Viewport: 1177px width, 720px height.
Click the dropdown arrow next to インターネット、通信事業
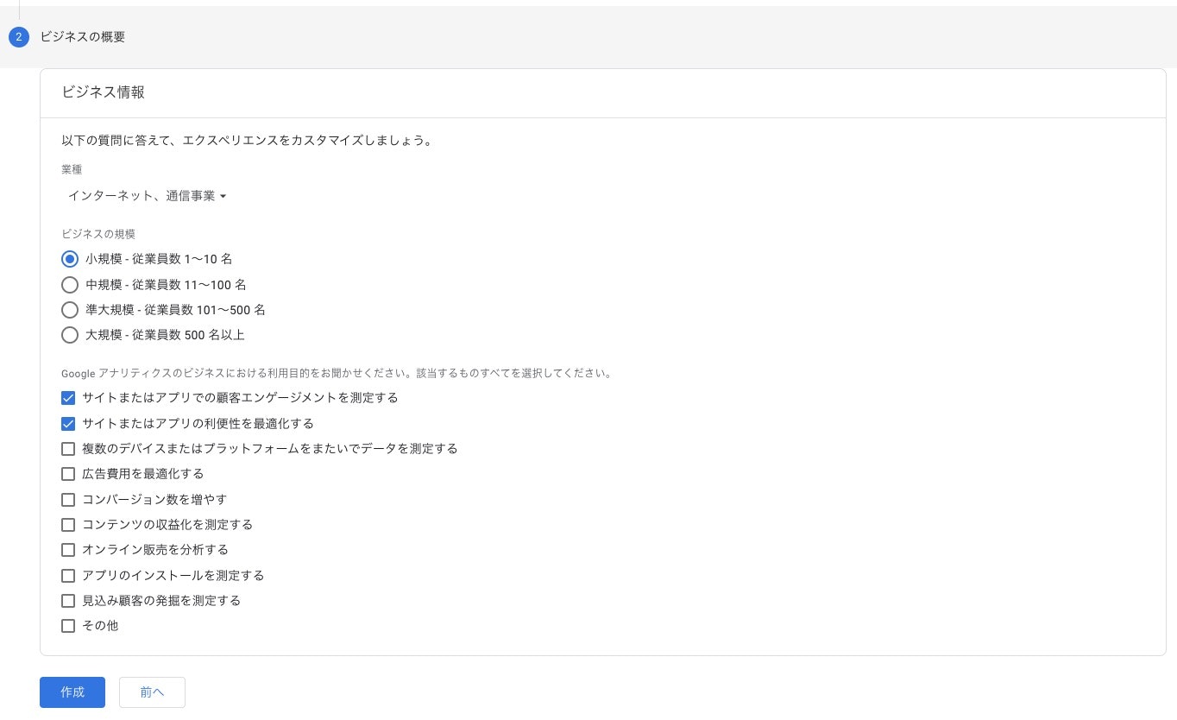(223, 196)
